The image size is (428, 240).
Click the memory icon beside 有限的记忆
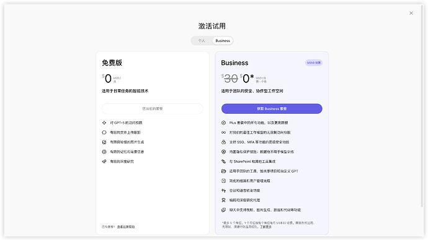[104, 152]
